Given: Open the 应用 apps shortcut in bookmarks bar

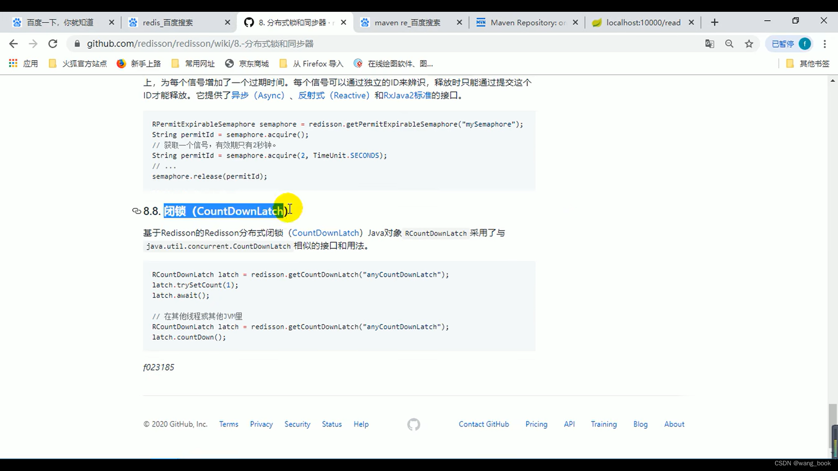Looking at the screenshot, I should 24,64.
